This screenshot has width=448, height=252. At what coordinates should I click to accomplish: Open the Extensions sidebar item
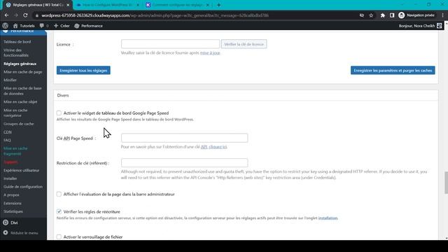[x=13, y=203]
